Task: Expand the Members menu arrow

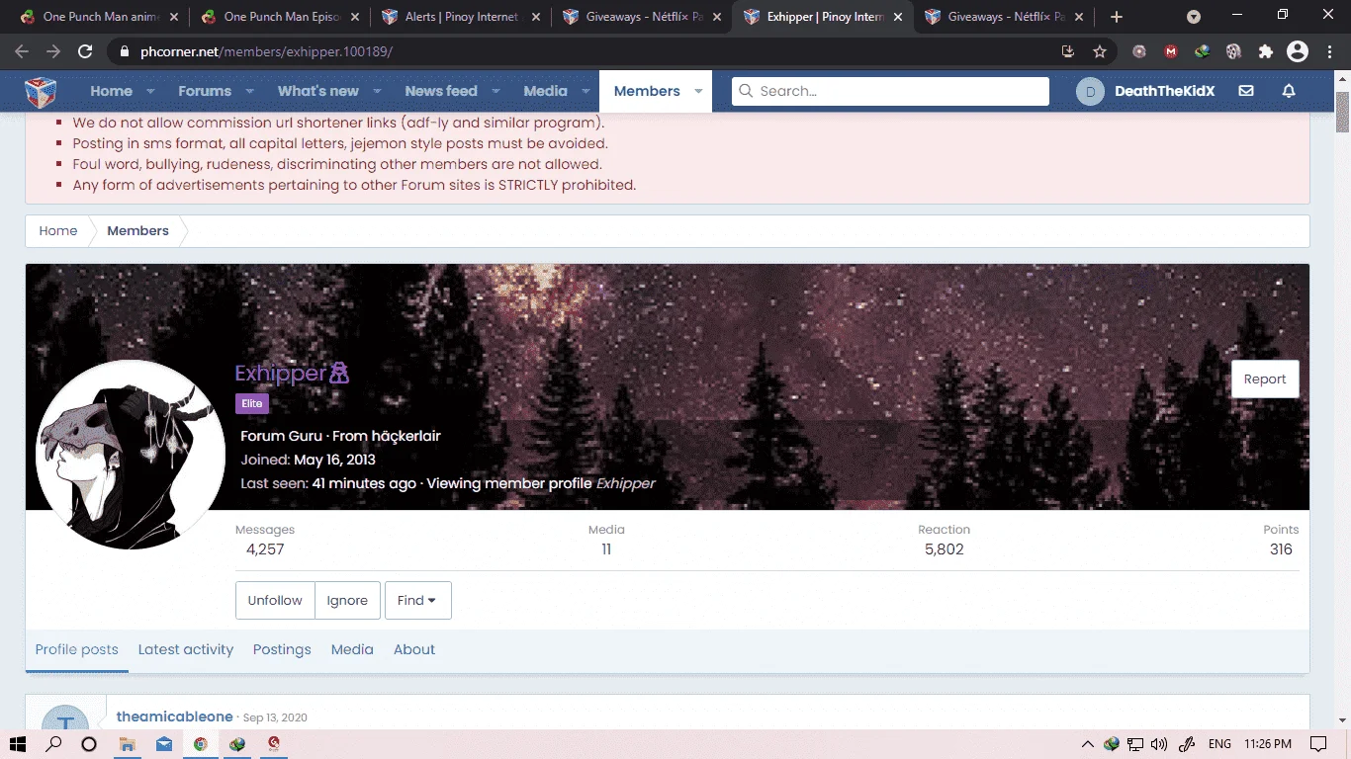Action: (x=698, y=91)
